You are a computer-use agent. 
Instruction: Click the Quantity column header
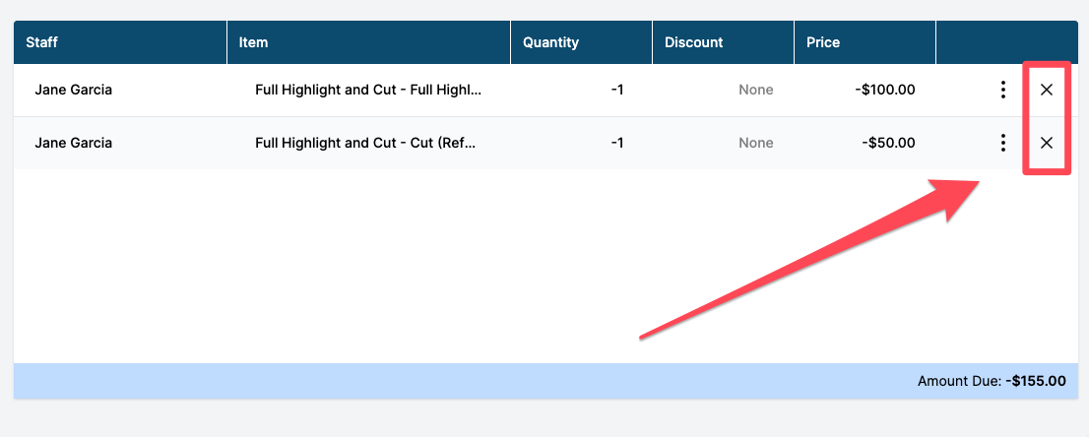click(550, 42)
